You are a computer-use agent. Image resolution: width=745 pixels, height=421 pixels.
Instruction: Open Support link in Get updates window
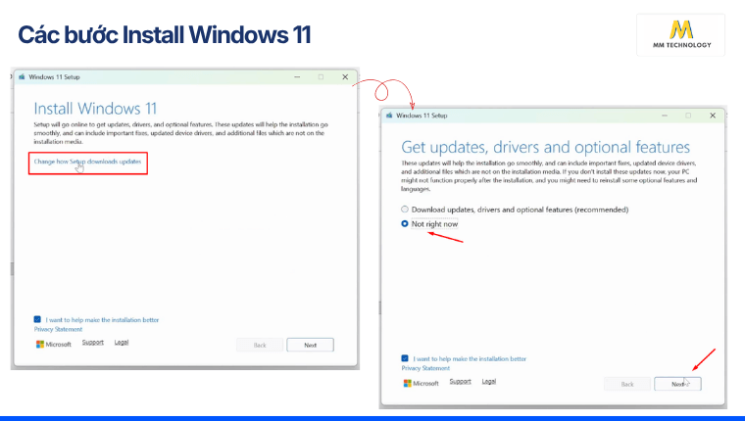[461, 381]
